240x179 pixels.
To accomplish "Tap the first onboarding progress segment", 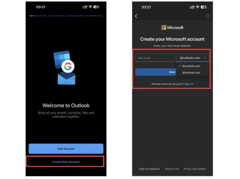I will (x=38, y=16).
